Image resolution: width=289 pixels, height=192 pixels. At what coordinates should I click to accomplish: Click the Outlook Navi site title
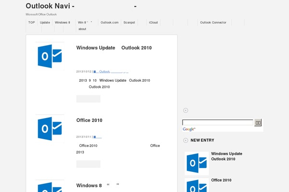click(x=81, y=6)
